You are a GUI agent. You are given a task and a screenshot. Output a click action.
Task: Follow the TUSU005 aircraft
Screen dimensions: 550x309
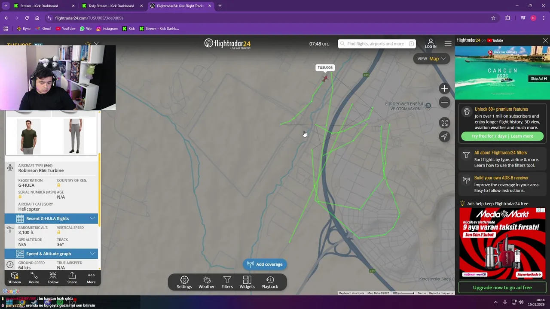(53, 278)
